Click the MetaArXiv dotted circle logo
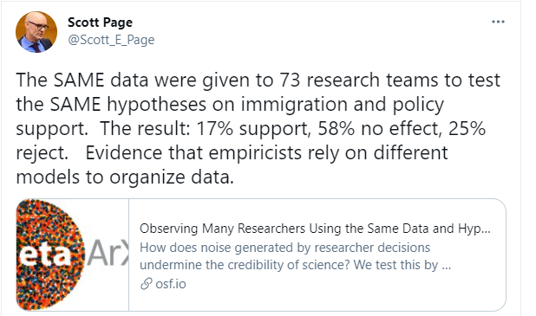The height and width of the screenshot is (316, 536). tap(50, 255)
